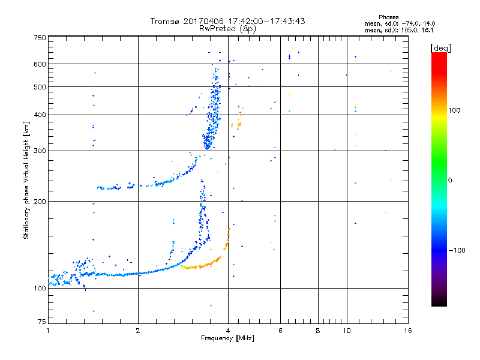Select the x-axis tick label '8'
Screen dimensions: 480x360
(x=318, y=331)
